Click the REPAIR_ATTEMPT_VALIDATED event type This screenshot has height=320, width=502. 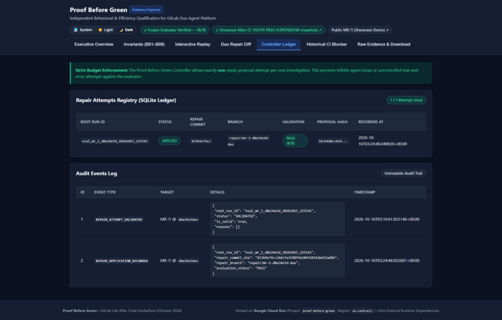click(119, 220)
